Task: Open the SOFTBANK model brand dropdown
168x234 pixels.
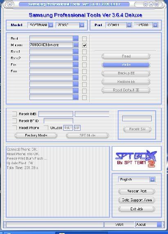Action: pos(51,25)
